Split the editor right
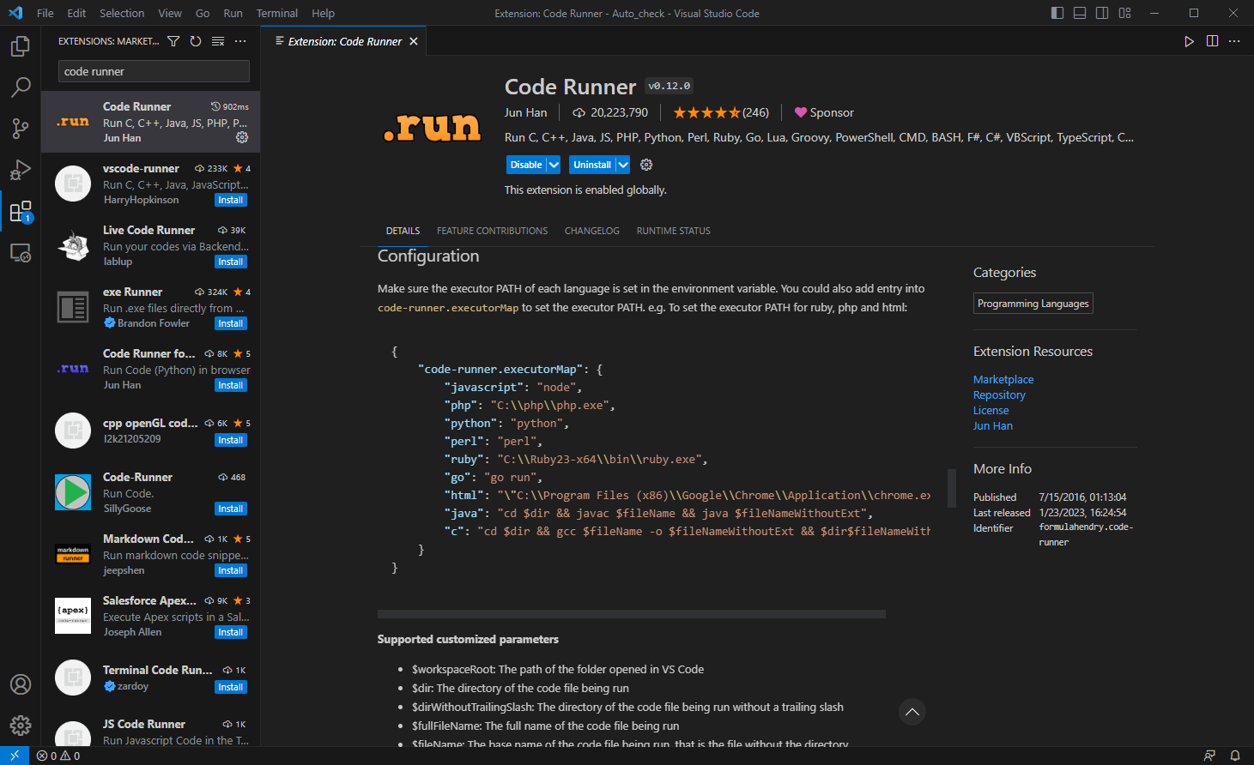 pos(1212,41)
